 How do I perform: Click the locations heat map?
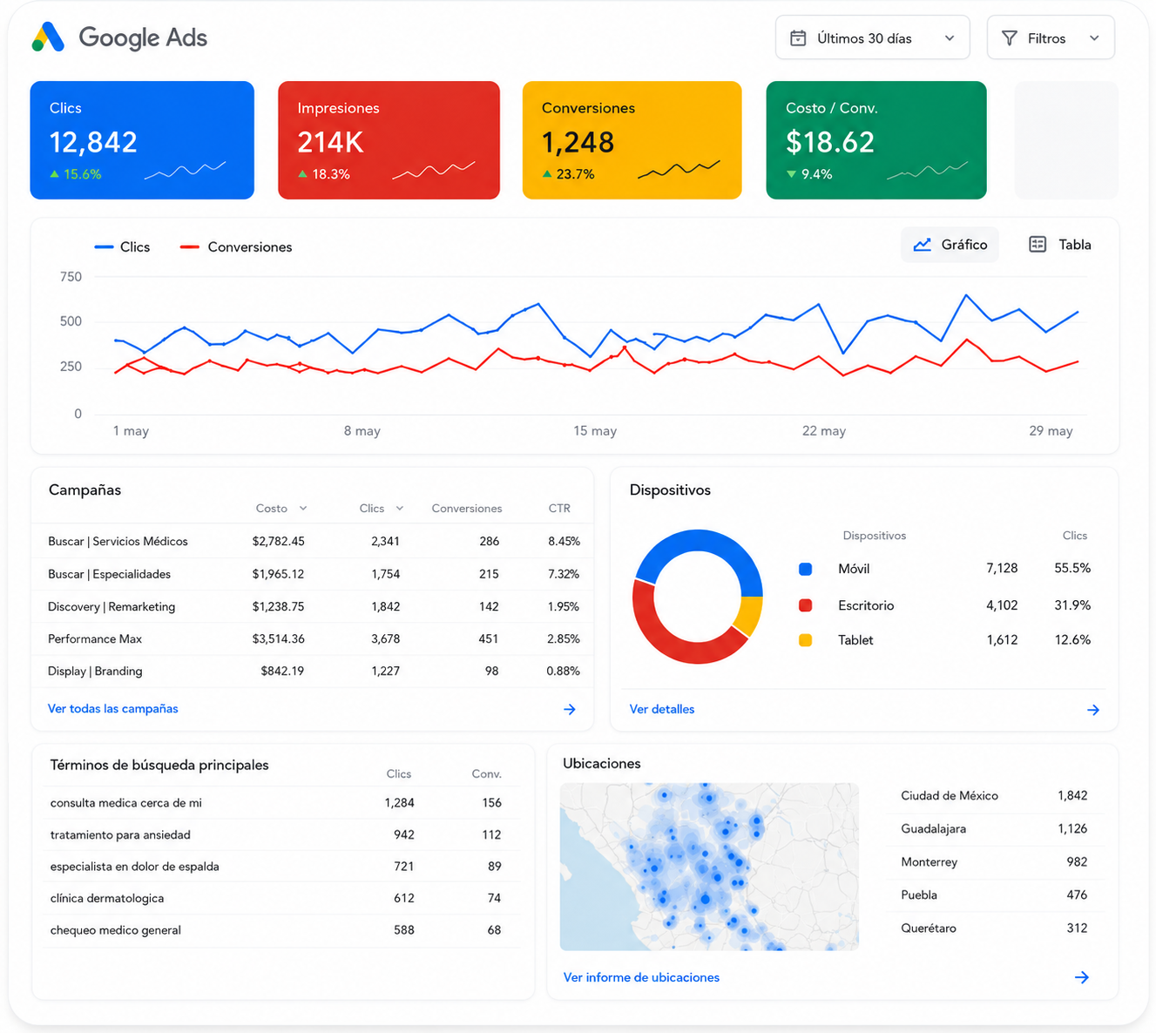click(x=709, y=867)
